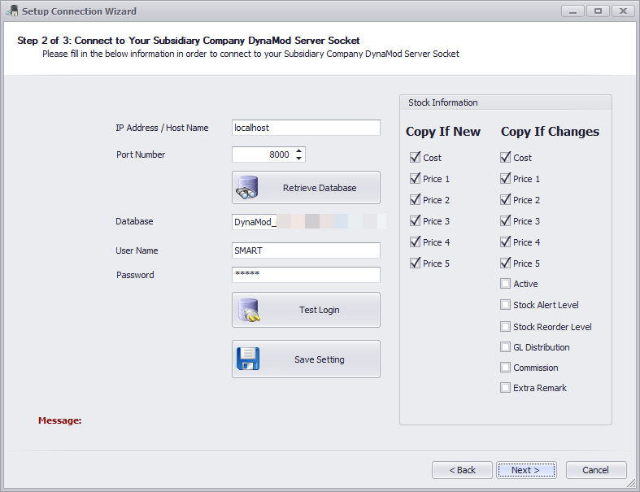Image resolution: width=640 pixels, height=492 pixels.
Task: Click the Database label
Action: tap(134, 221)
